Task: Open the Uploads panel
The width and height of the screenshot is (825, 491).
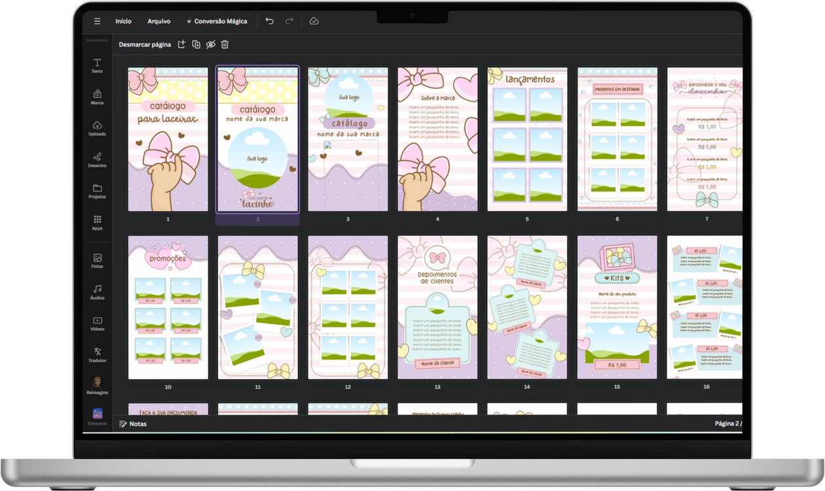Action: point(97,127)
